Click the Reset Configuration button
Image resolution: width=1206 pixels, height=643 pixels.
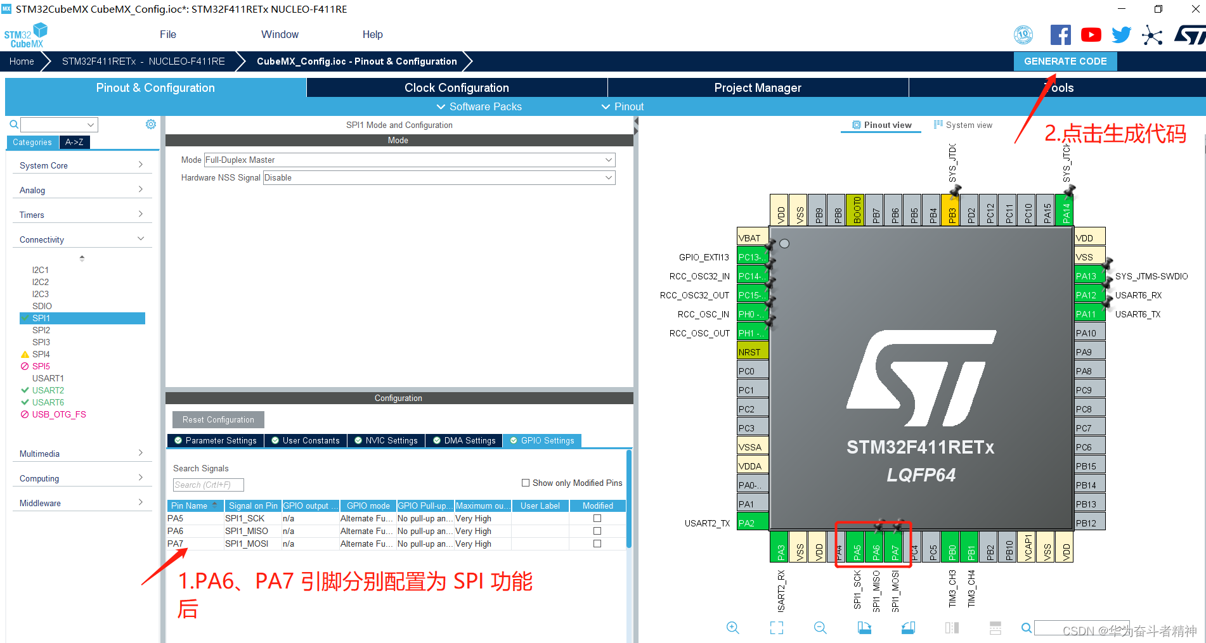point(218,419)
